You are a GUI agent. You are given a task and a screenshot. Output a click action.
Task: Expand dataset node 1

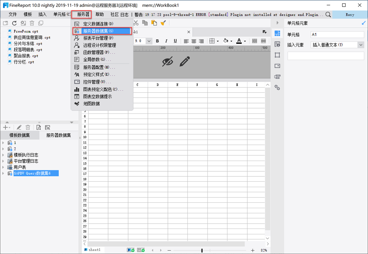coord(3,143)
